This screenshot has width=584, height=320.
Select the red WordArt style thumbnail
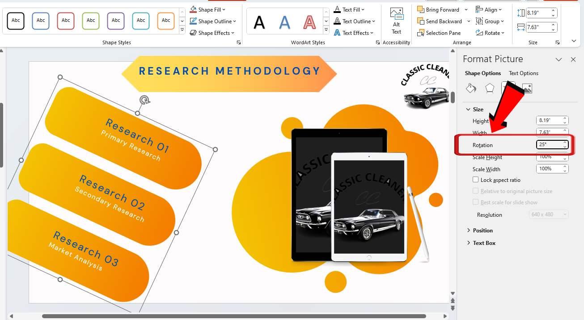309,21
